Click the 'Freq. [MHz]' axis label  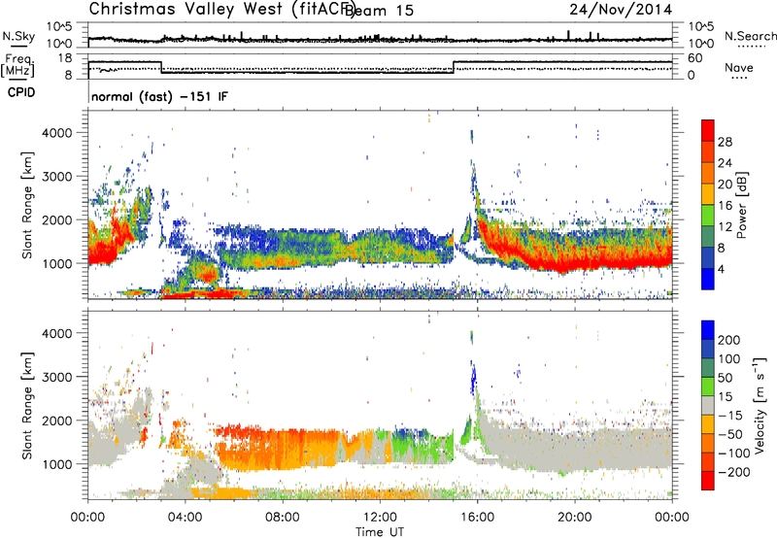[17, 65]
